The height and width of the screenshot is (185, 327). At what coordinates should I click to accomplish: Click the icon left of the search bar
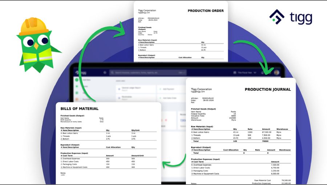click(x=105, y=73)
